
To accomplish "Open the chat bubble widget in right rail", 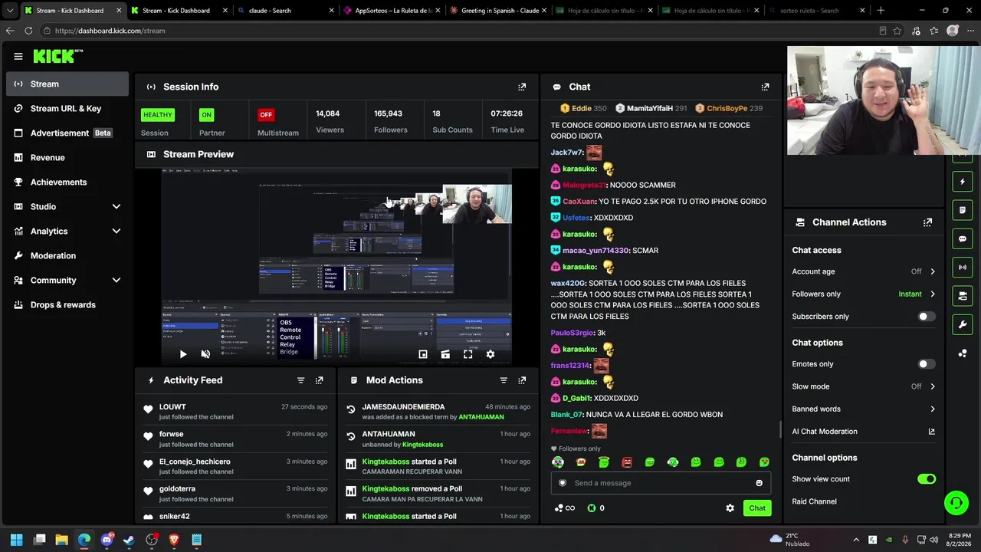I will click(x=963, y=238).
